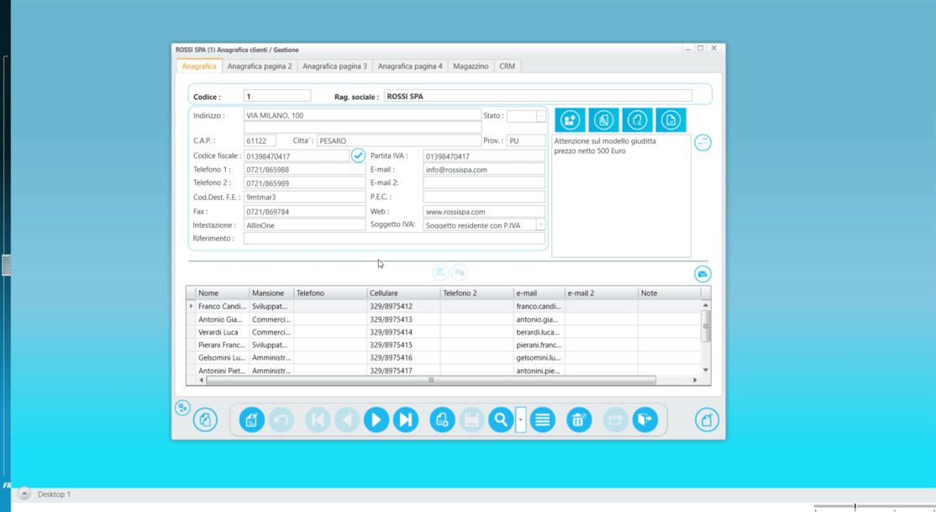Click the Citta' field showing PESARO
The image size is (936, 512).
[x=399, y=141]
